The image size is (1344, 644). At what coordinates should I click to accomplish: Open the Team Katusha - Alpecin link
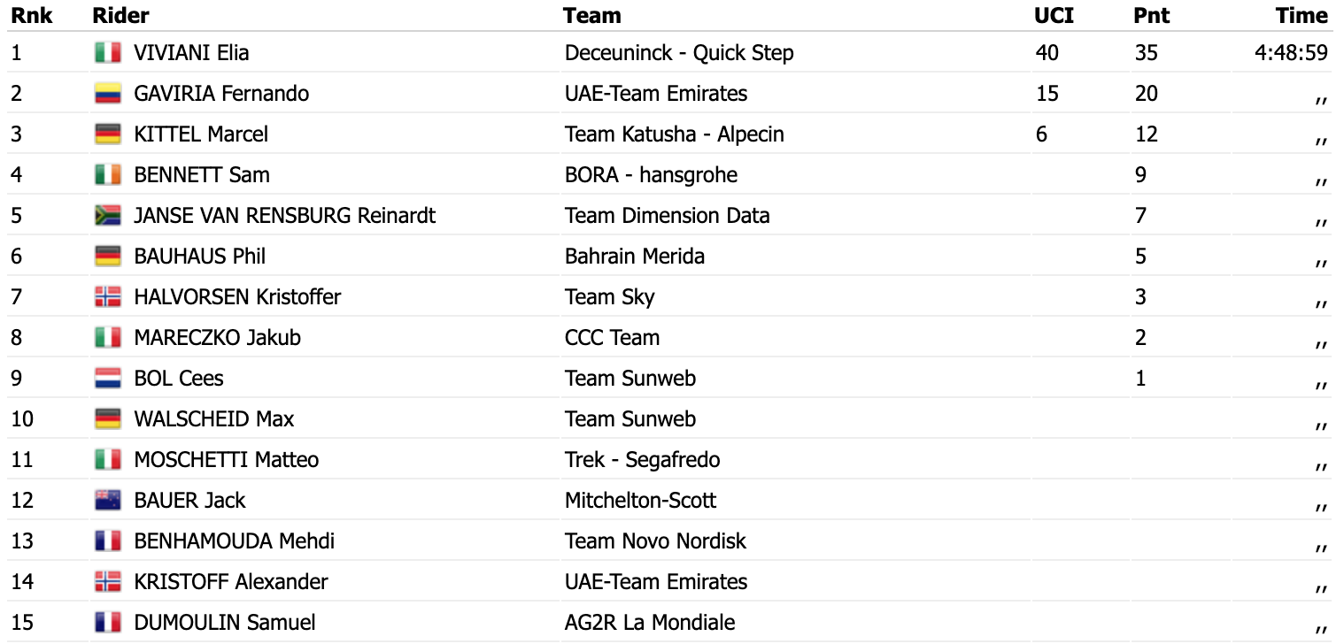click(675, 134)
